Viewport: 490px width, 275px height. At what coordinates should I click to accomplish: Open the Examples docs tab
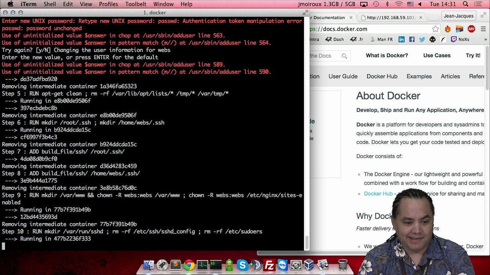click(419, 76)
